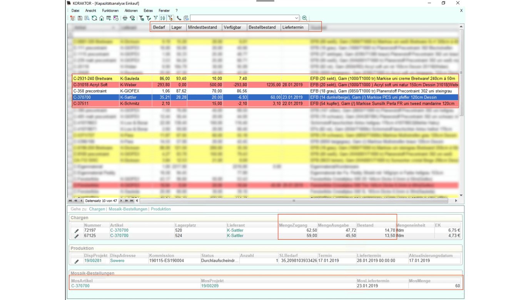The height and width of the screenshot is (300, 531).
Task: Click the magnifier search icon beside combo box
Action: (x=304, y=18)
